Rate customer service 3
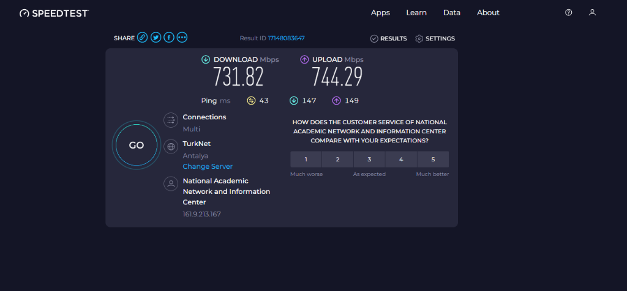 click(369, 160)
